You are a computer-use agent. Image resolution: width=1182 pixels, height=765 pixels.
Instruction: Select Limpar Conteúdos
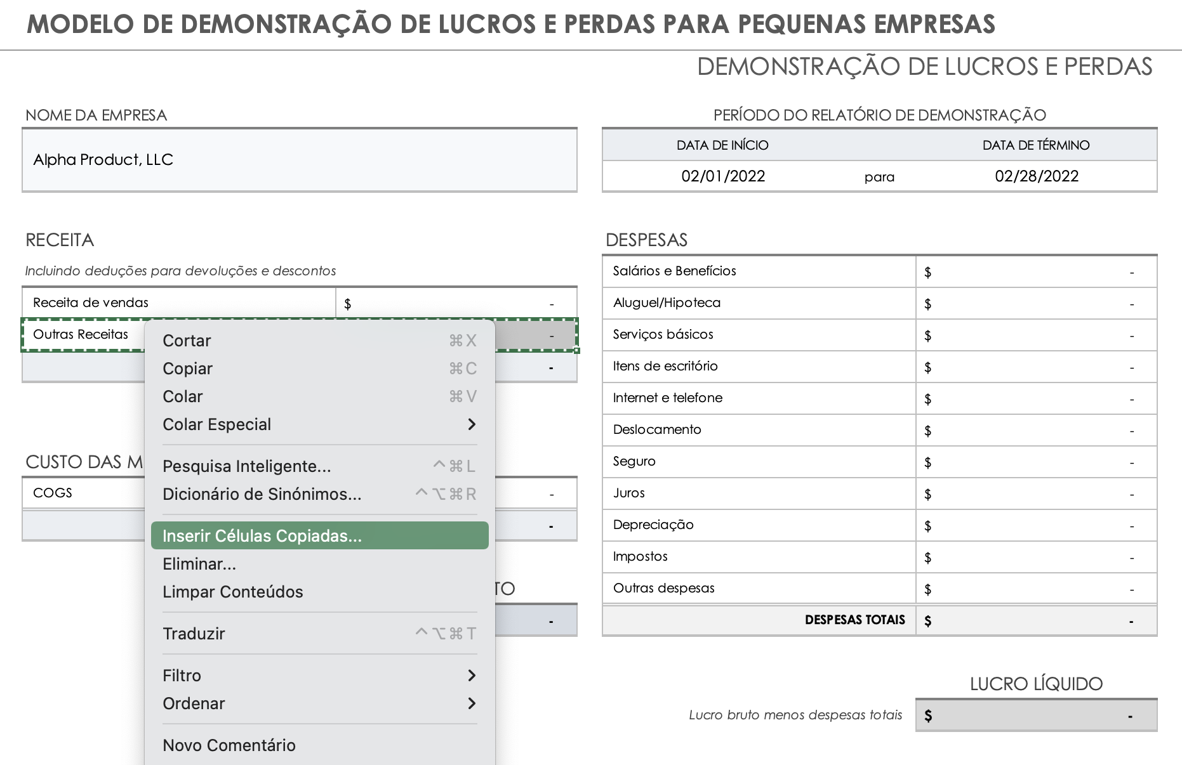coord(234,591)
